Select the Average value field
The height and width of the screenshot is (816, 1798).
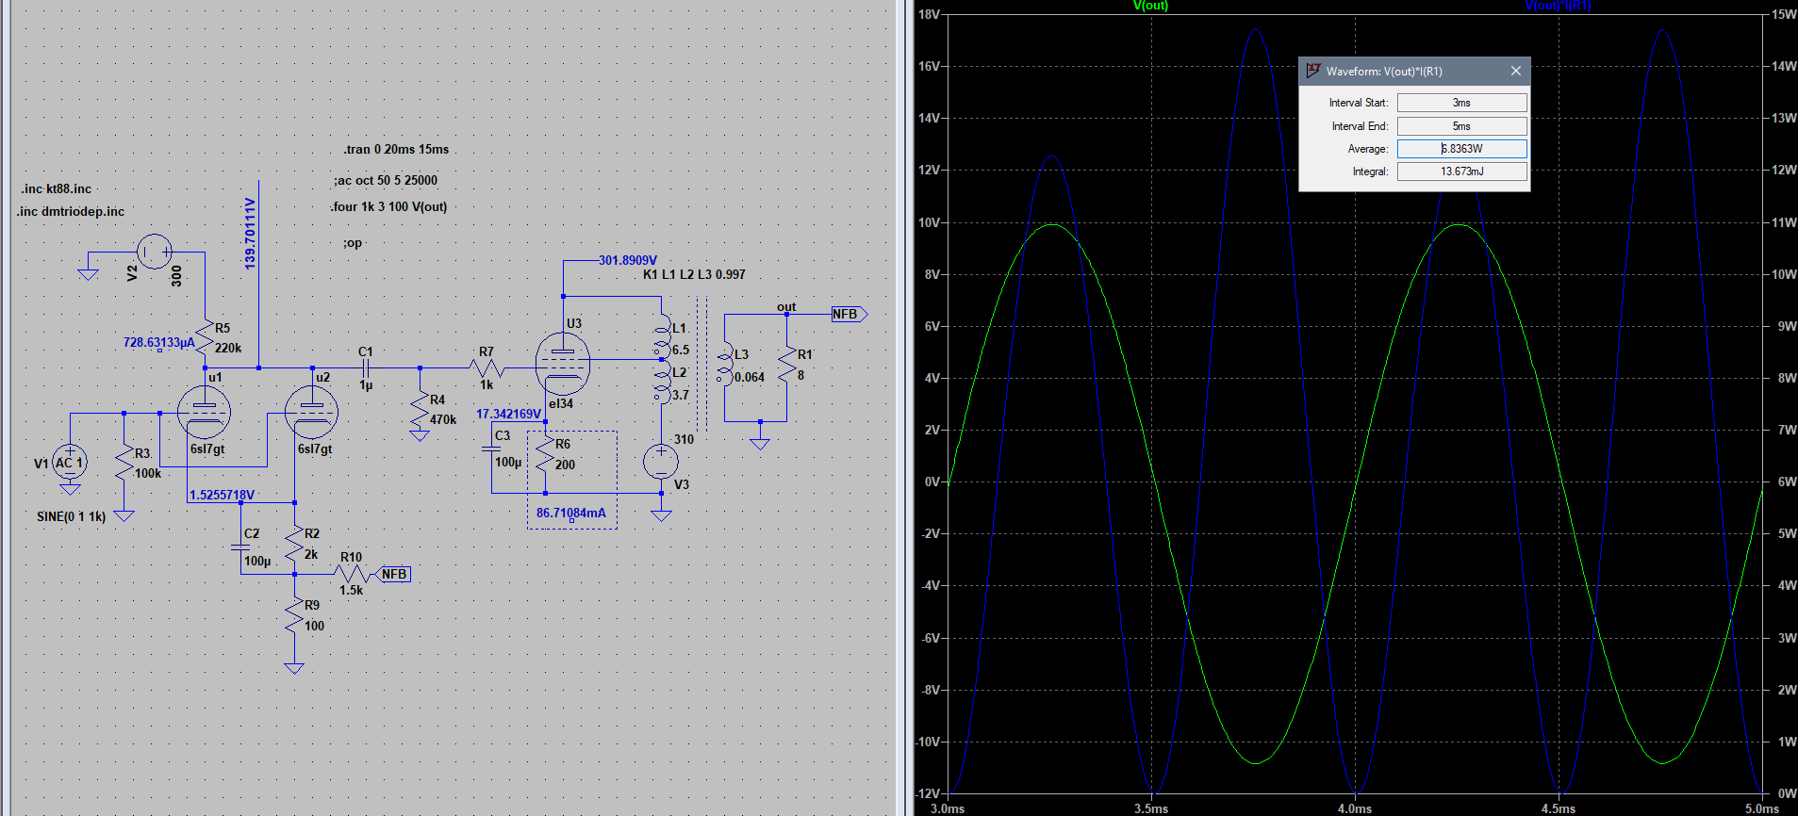tap(1460, 149)
